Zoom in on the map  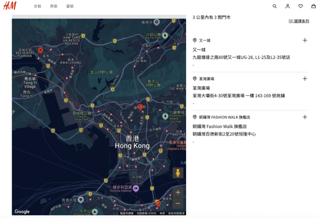click(x=178, y=192)
